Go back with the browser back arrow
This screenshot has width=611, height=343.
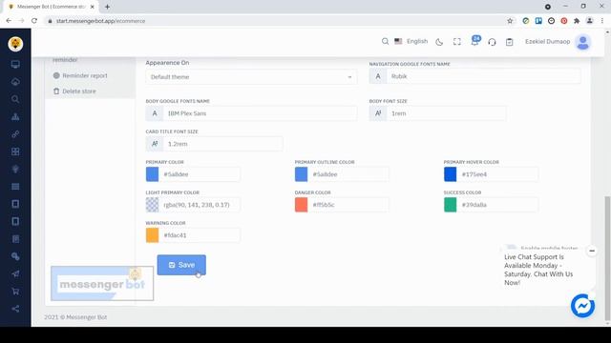pyautogui.click(x=9, y=21)
